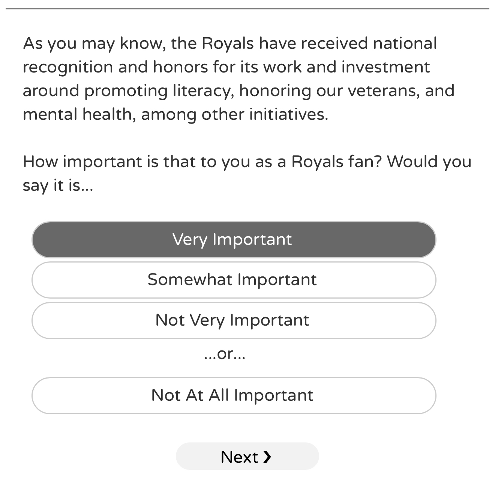Screen dimensions: 495x486
Task: Click the word "Next" on the bottom button
Action: (239, 457)
